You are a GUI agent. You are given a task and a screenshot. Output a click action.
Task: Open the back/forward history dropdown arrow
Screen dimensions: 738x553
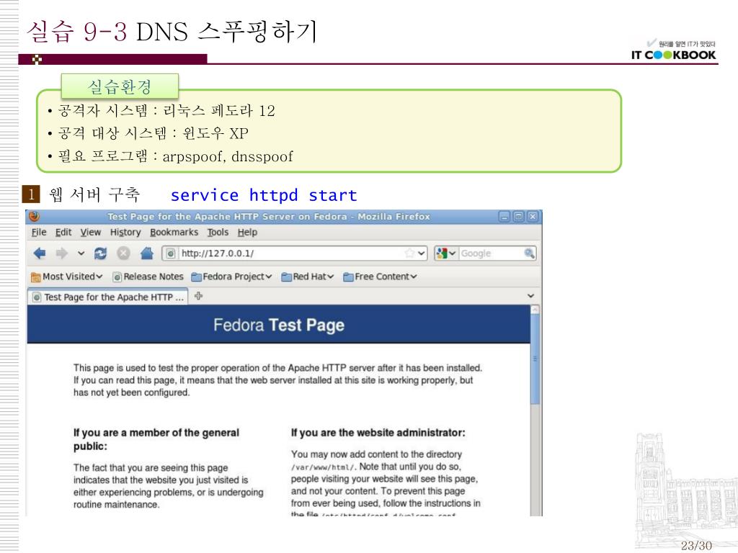[81, 253]
